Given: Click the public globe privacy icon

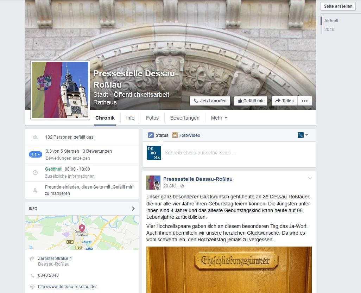Looking at the screenshot, I should (x=182, y=186).
